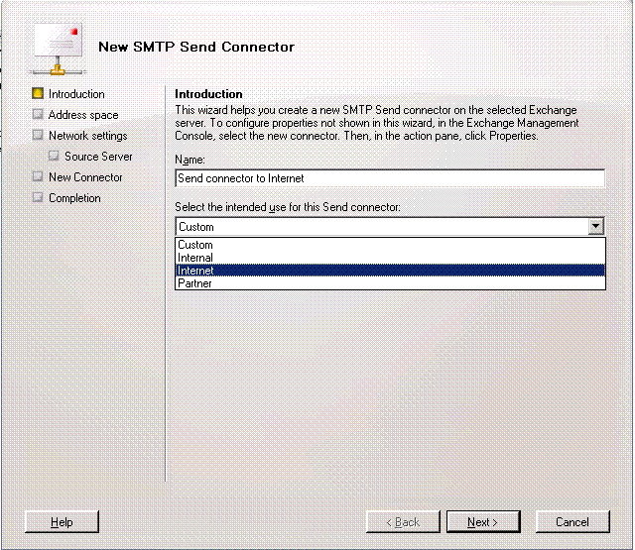Click the Address space step indicator box
The height and width of the screenshot is (550, 635).
(x=38, y=114)
